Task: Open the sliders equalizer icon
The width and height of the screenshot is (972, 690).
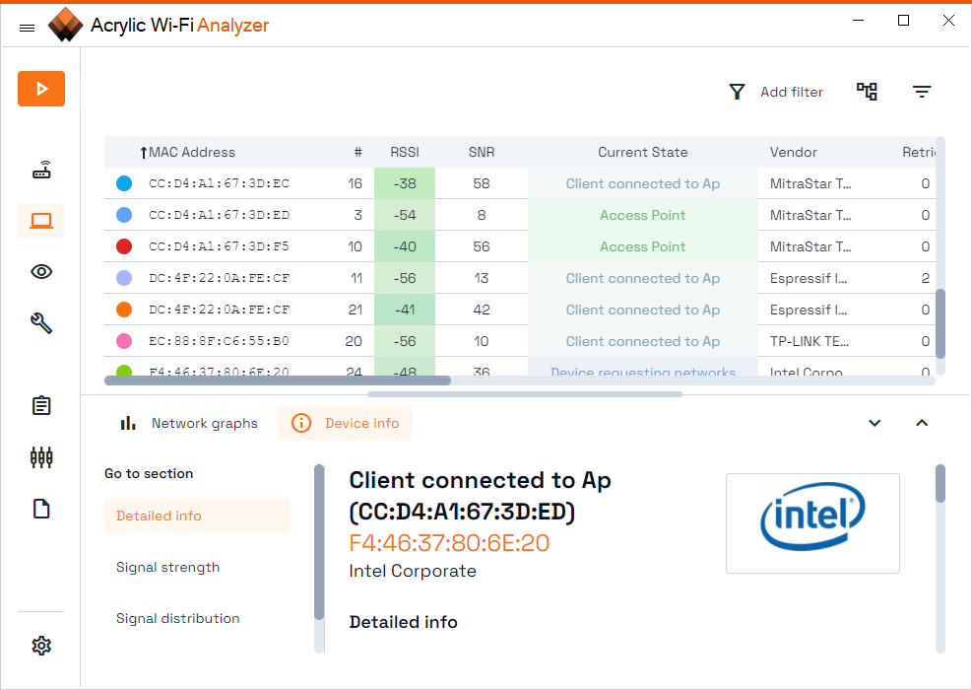Action: 41,457
